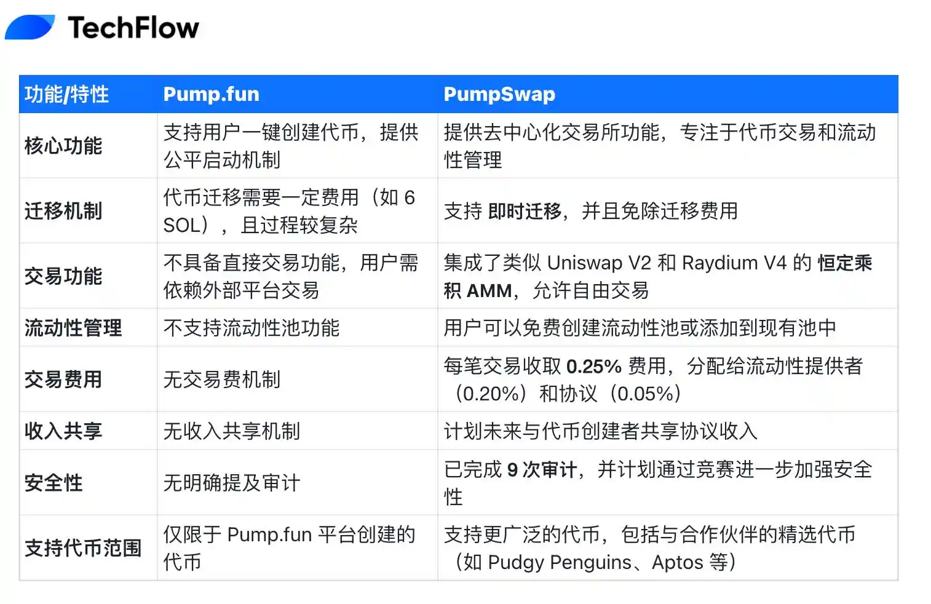Select the 支持代币范围 row label
Screen dimensions: 931x604
tap(82, 548)
